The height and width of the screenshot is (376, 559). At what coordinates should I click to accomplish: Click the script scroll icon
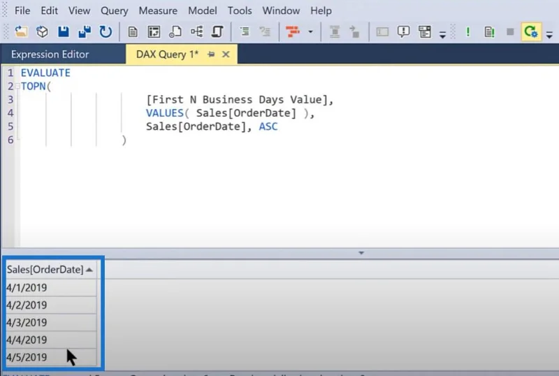click(217, 32)
